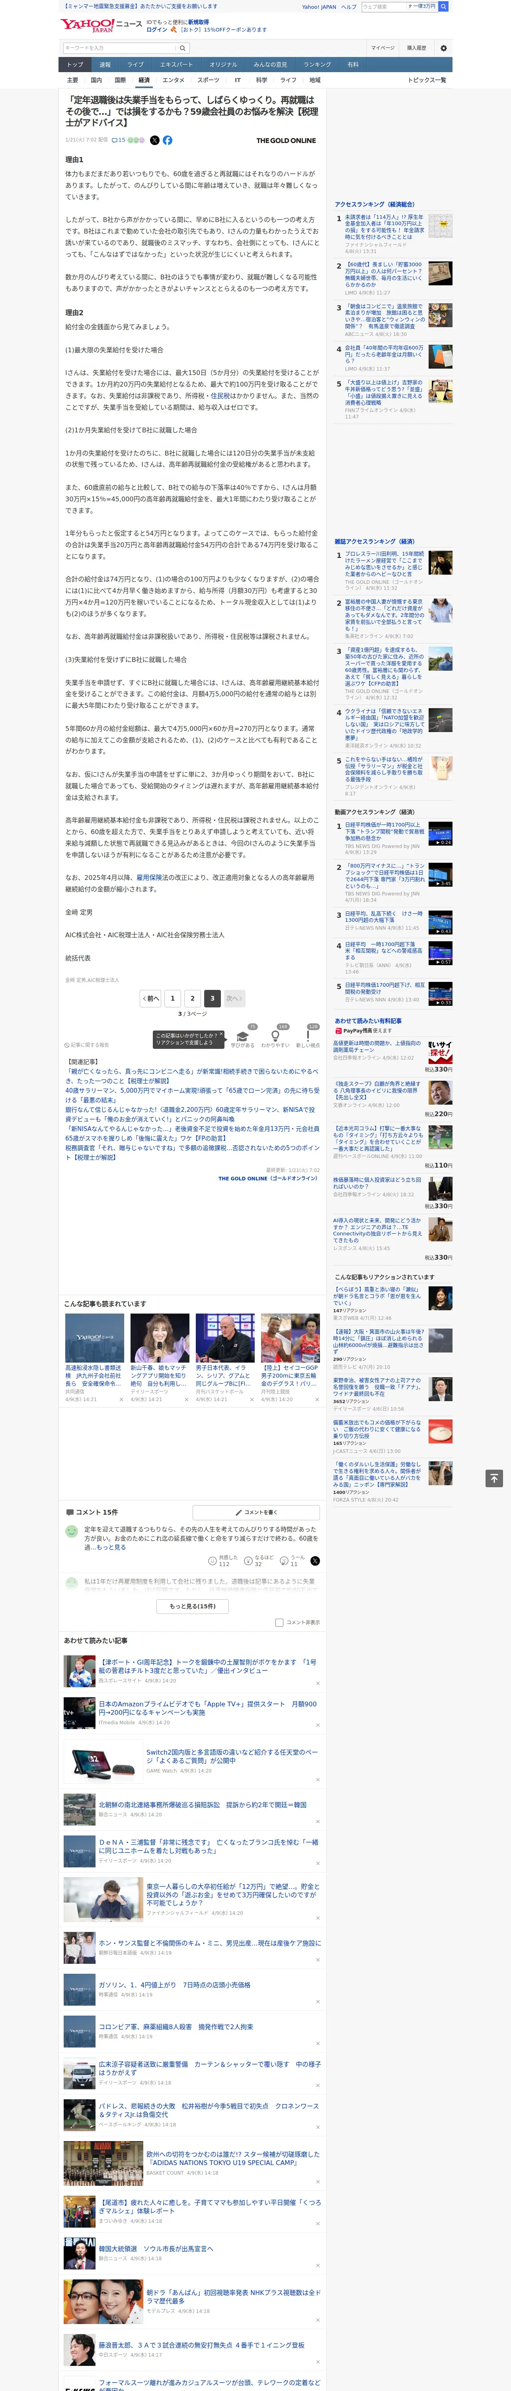
Task: Open the トップ tab
Action: click(x=75, y=65)
